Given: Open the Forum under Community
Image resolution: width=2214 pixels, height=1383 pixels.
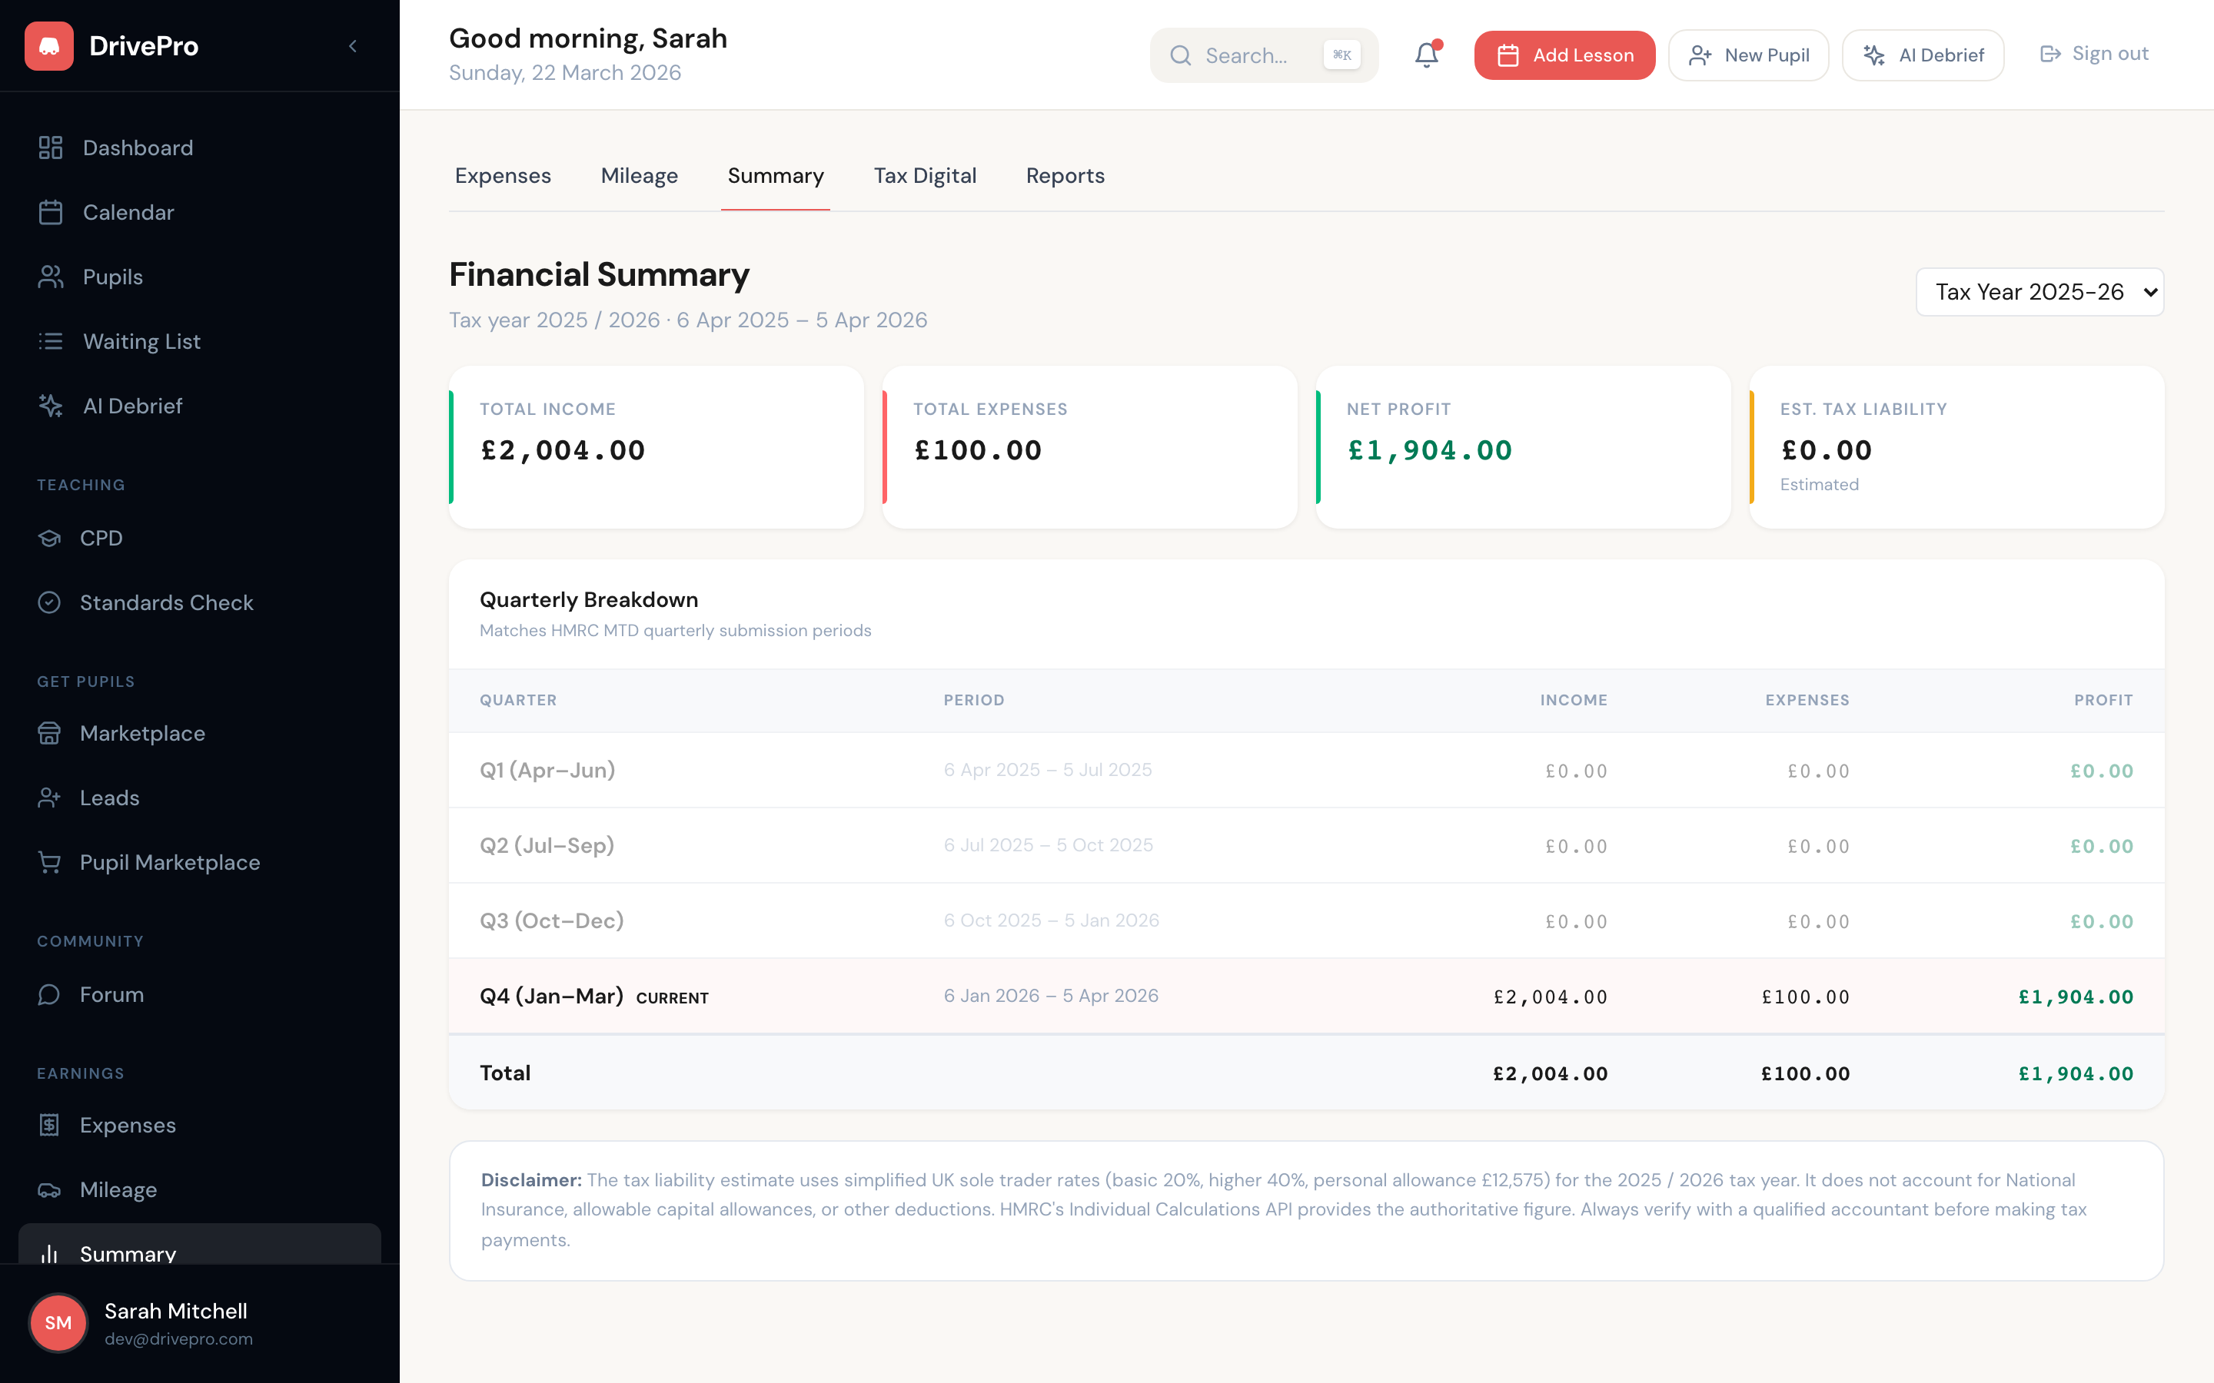Looking at the screenshot, I should (x=111, y=994).
